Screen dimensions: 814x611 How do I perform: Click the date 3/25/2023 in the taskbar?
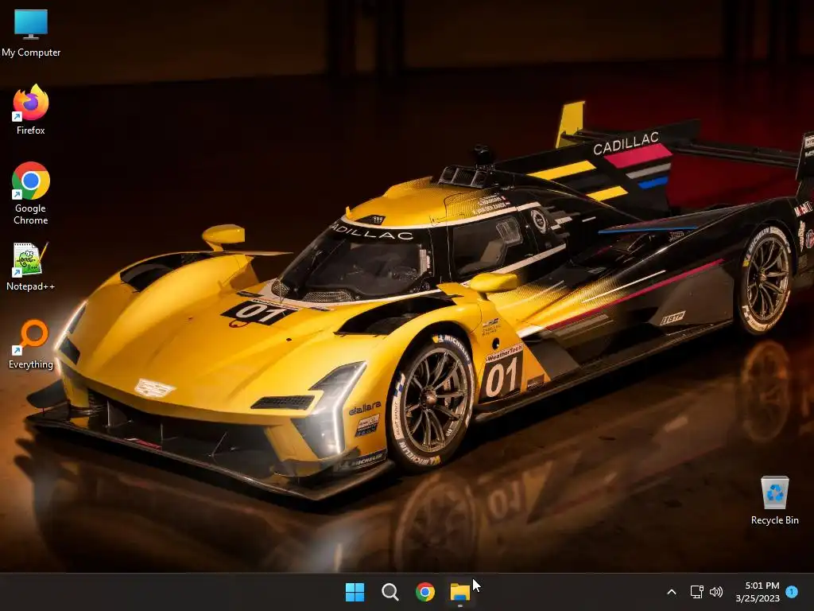(758, 598)
